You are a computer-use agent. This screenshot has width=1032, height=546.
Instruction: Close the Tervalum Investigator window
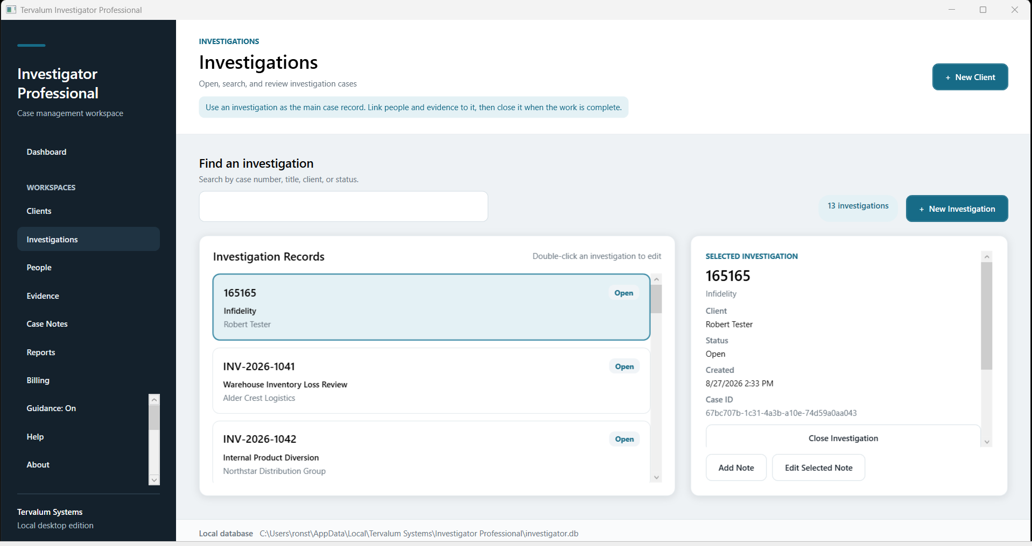[1015, 10]
